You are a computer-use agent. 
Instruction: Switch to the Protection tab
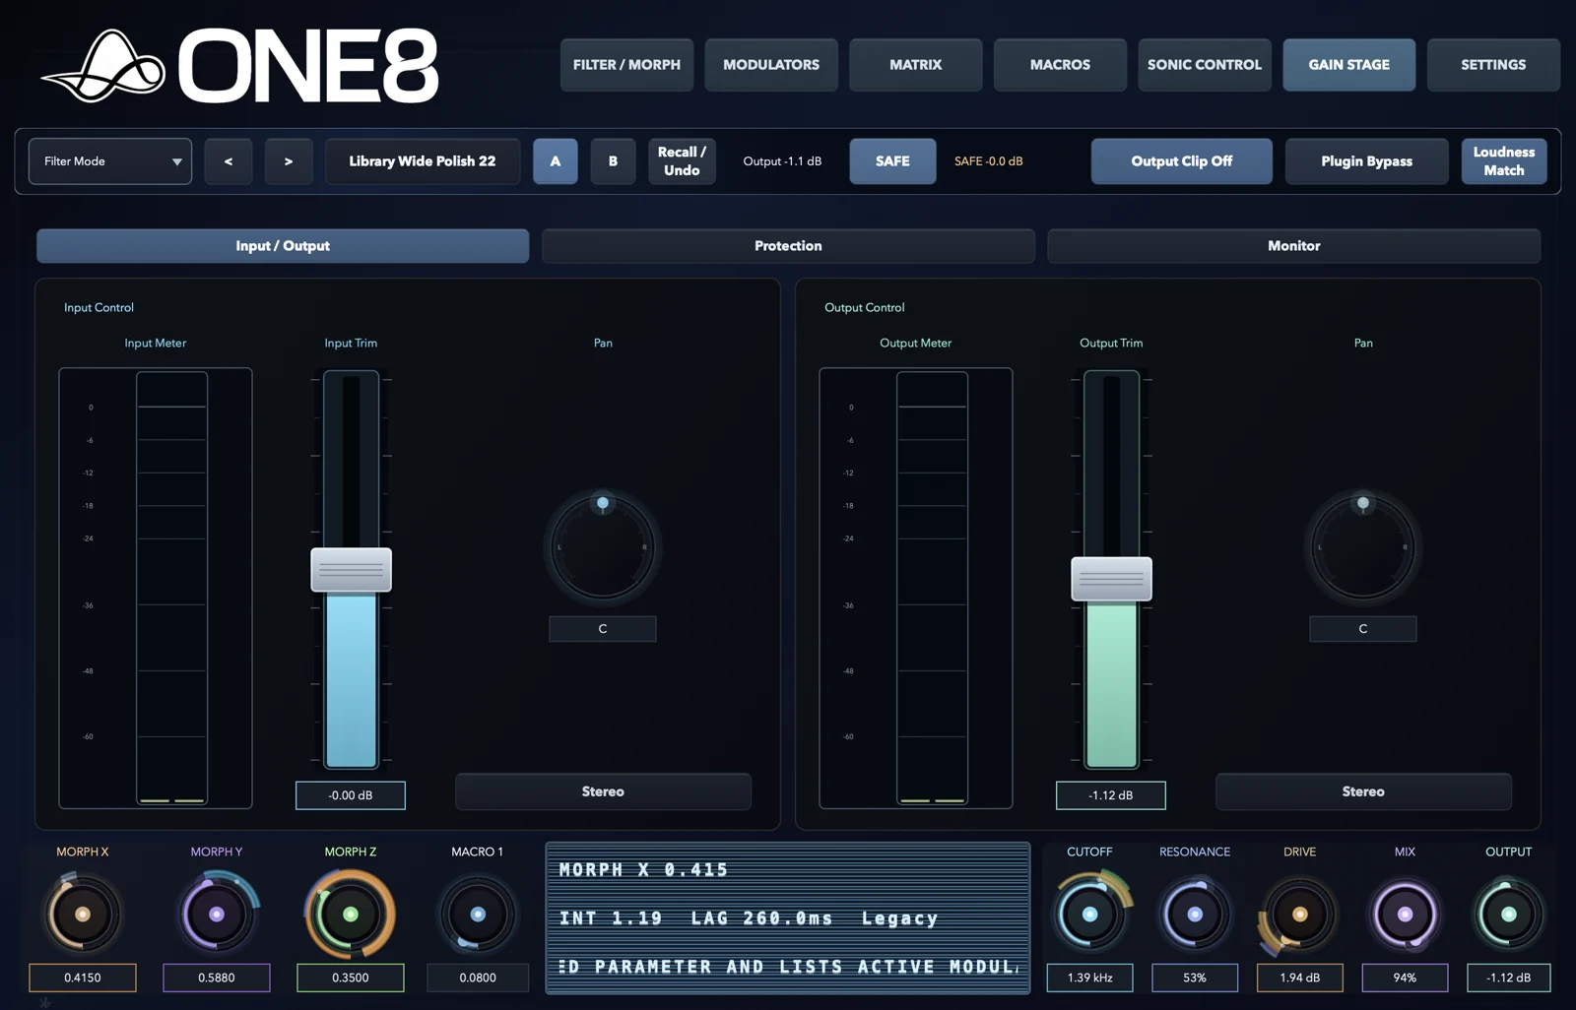coord(788,246)
